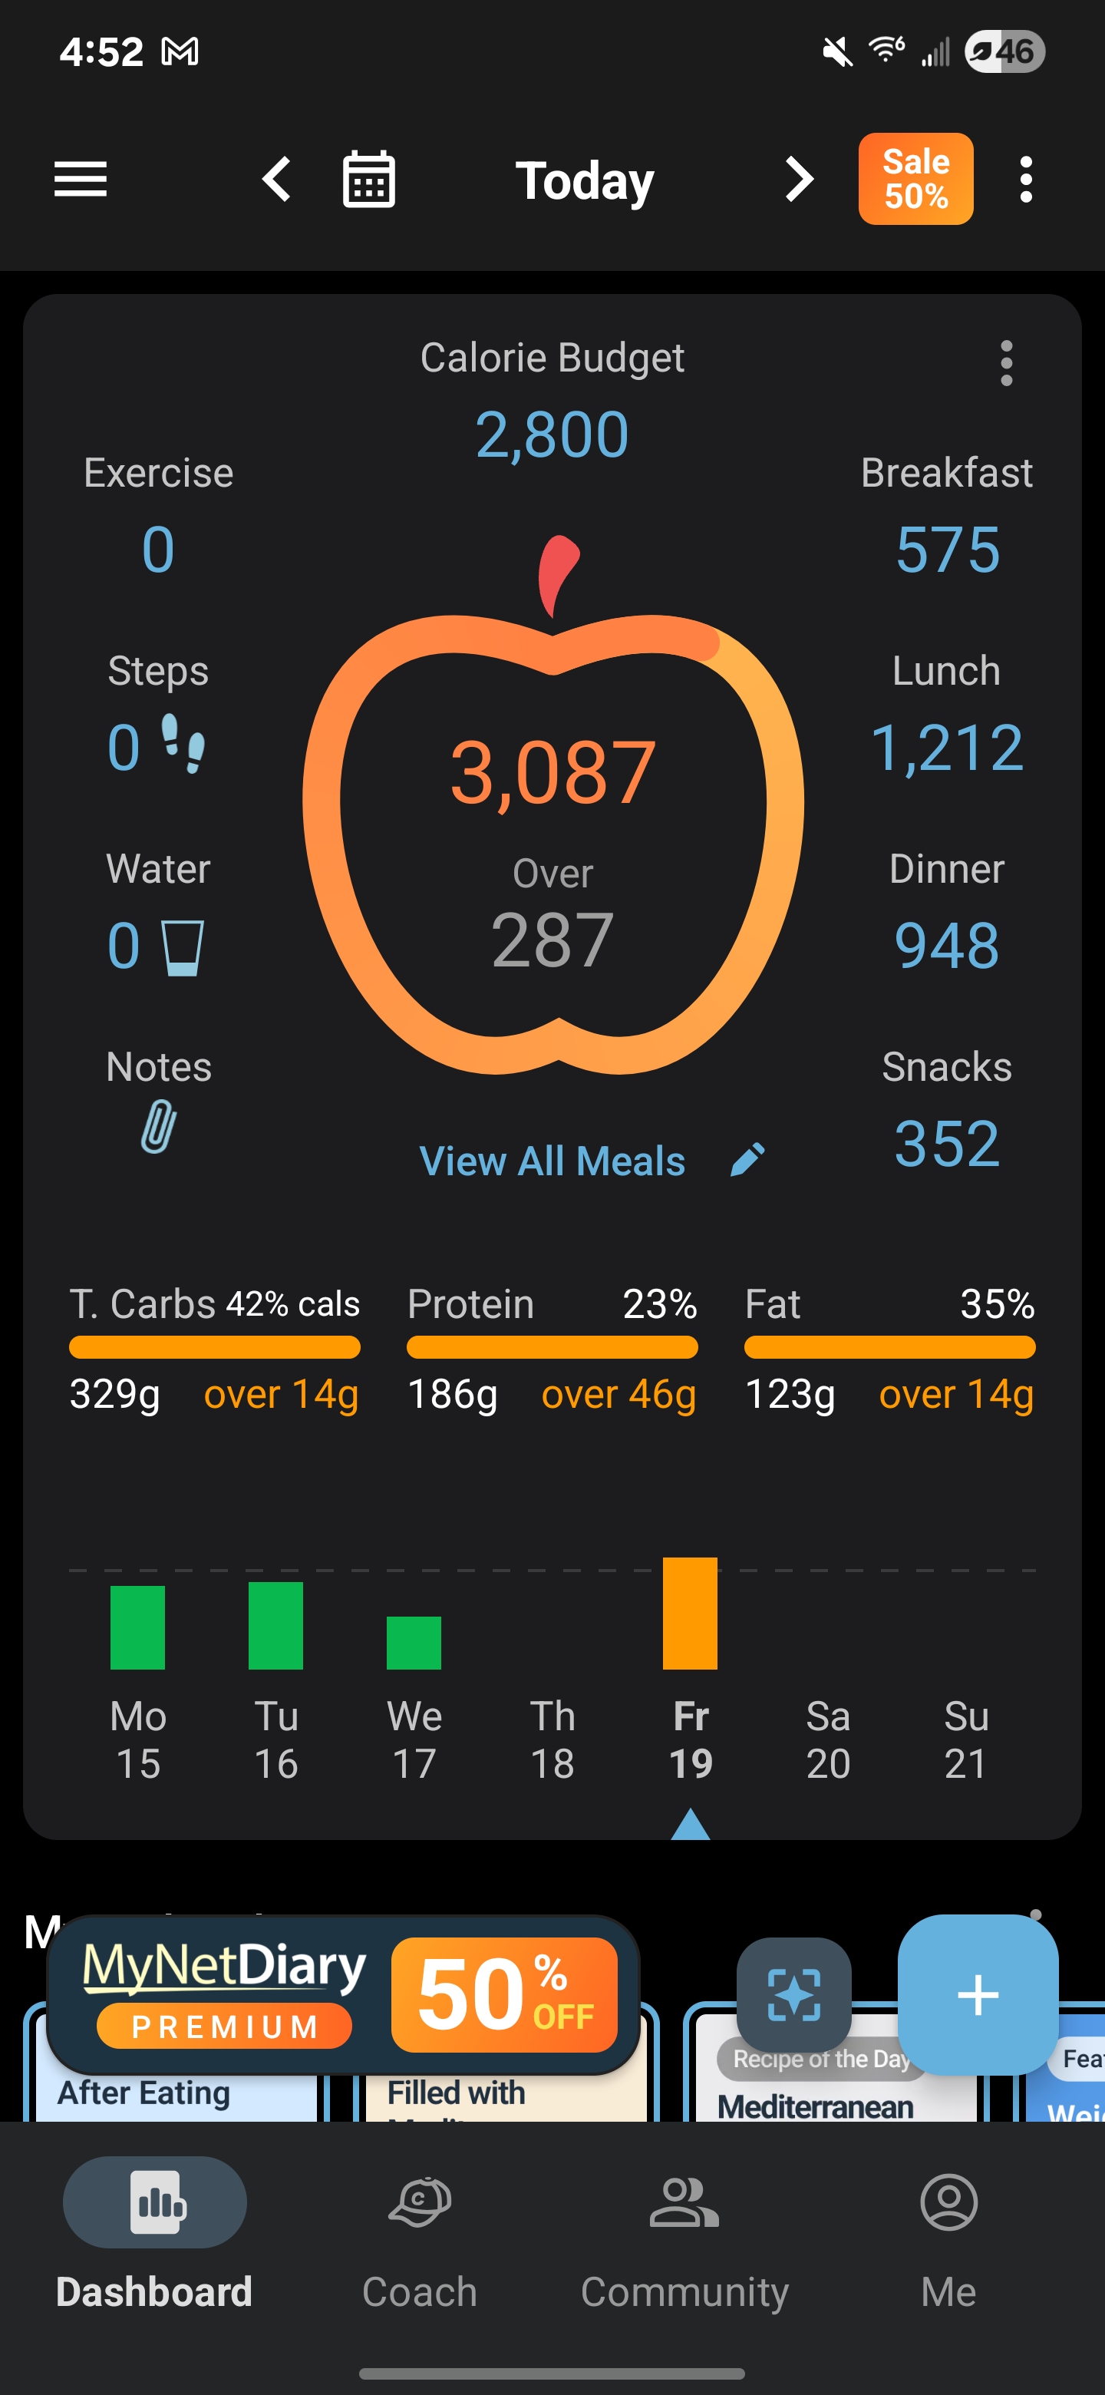
Task: Tap the Sale 50% badge
Action: (915, 180)
